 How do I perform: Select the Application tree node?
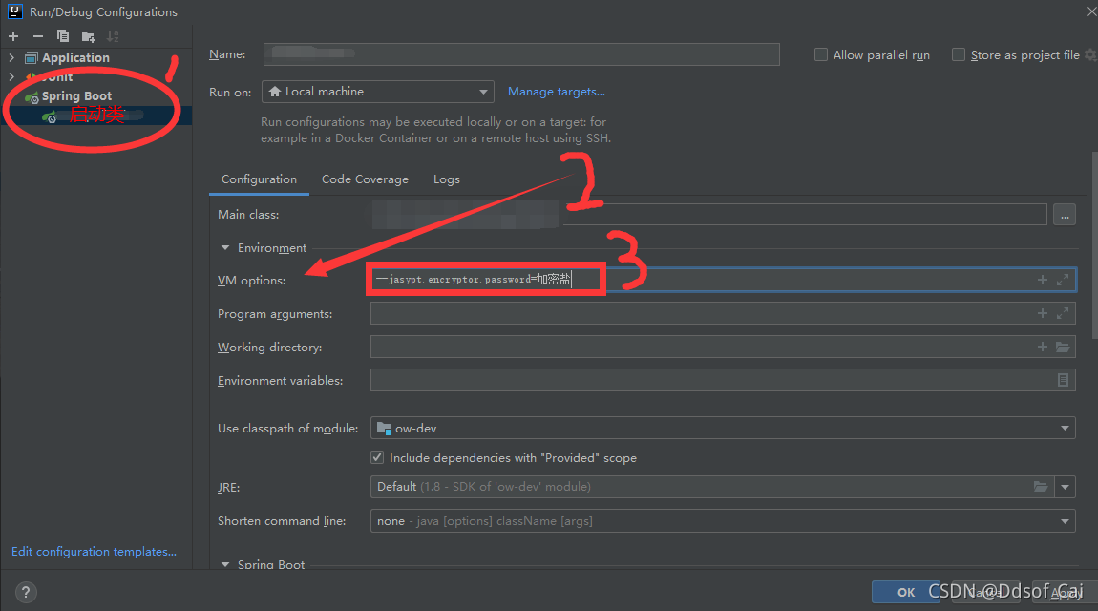tap(75, 57)
